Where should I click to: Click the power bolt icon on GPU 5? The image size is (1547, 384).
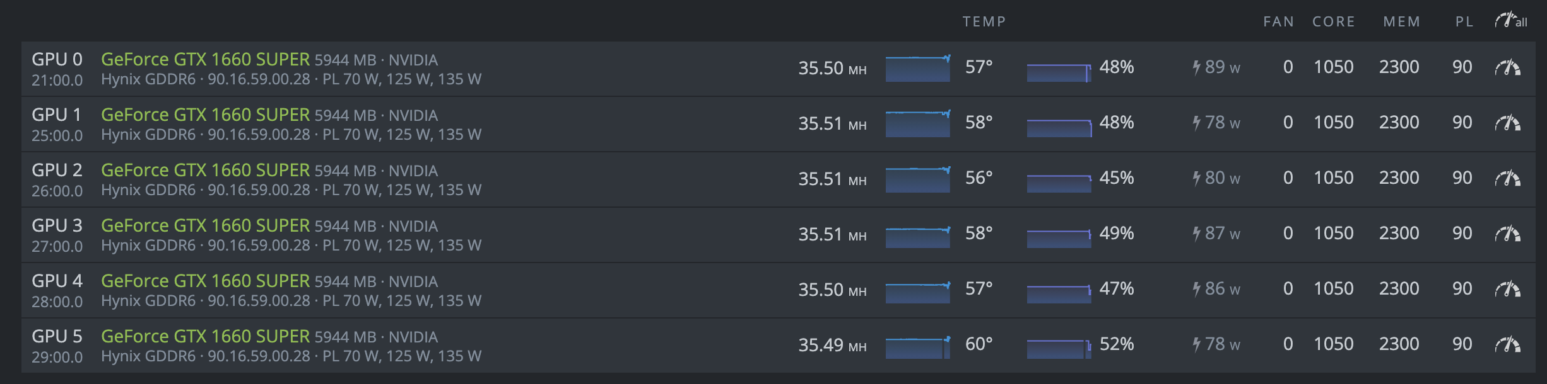(1196, 344)
